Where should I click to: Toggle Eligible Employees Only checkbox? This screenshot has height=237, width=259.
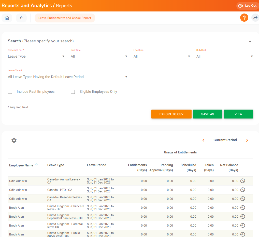73,92
